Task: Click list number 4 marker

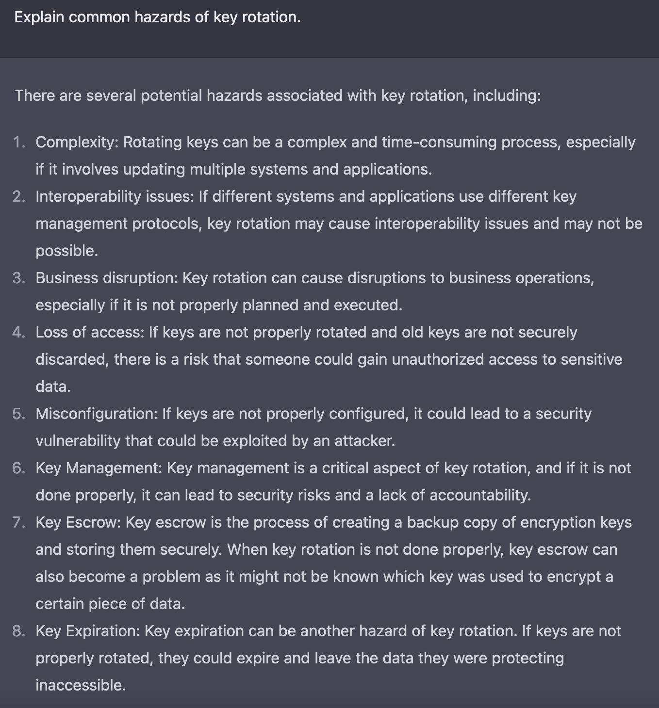Action: click(x=19, y=332)
